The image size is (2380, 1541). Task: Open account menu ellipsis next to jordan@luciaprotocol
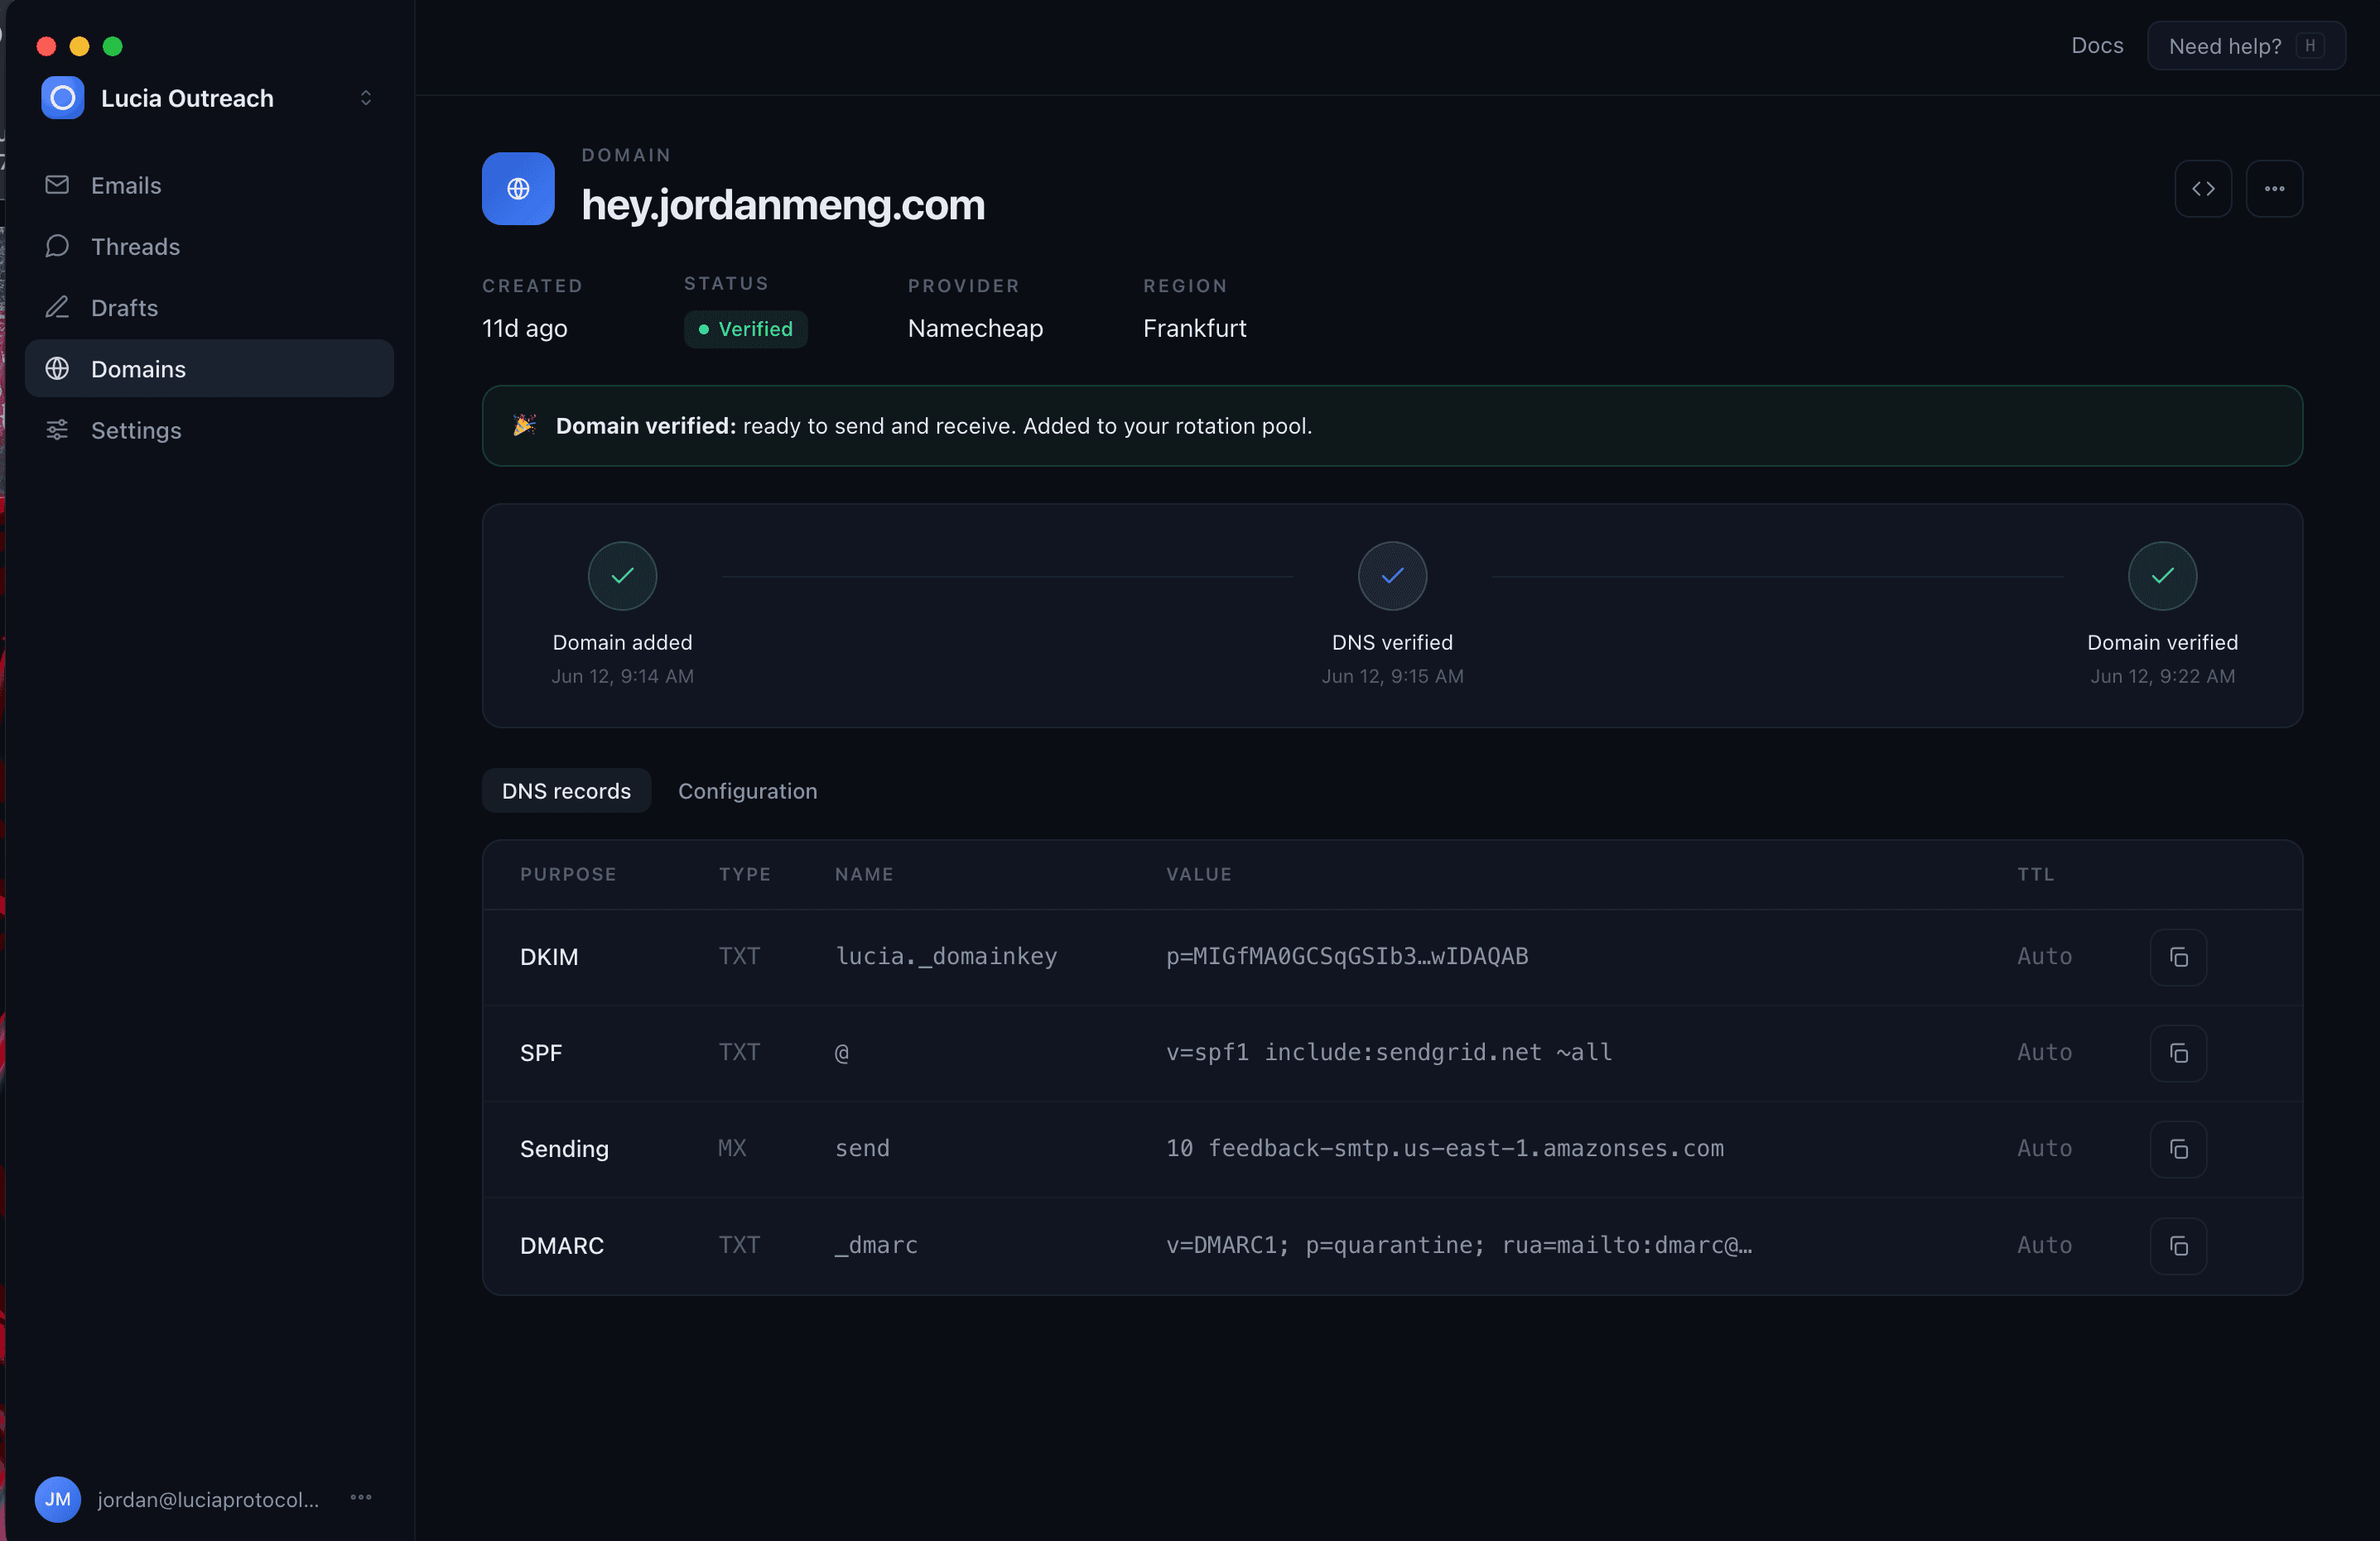pos(361,1497)
